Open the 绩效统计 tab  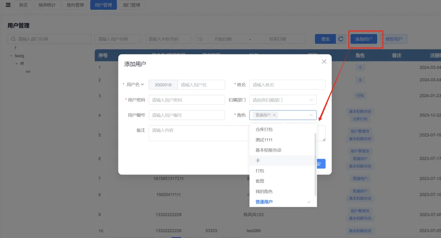(x=47, y=5)
